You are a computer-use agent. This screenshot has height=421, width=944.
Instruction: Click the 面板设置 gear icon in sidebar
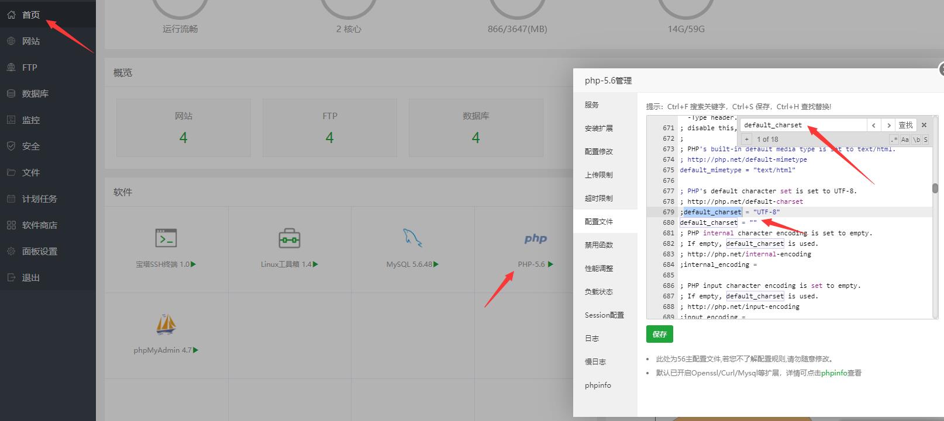pos(11,251)
